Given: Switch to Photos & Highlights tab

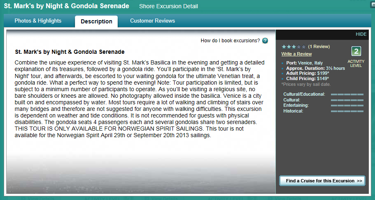Looking at the screenshot, I should point(38,21).
